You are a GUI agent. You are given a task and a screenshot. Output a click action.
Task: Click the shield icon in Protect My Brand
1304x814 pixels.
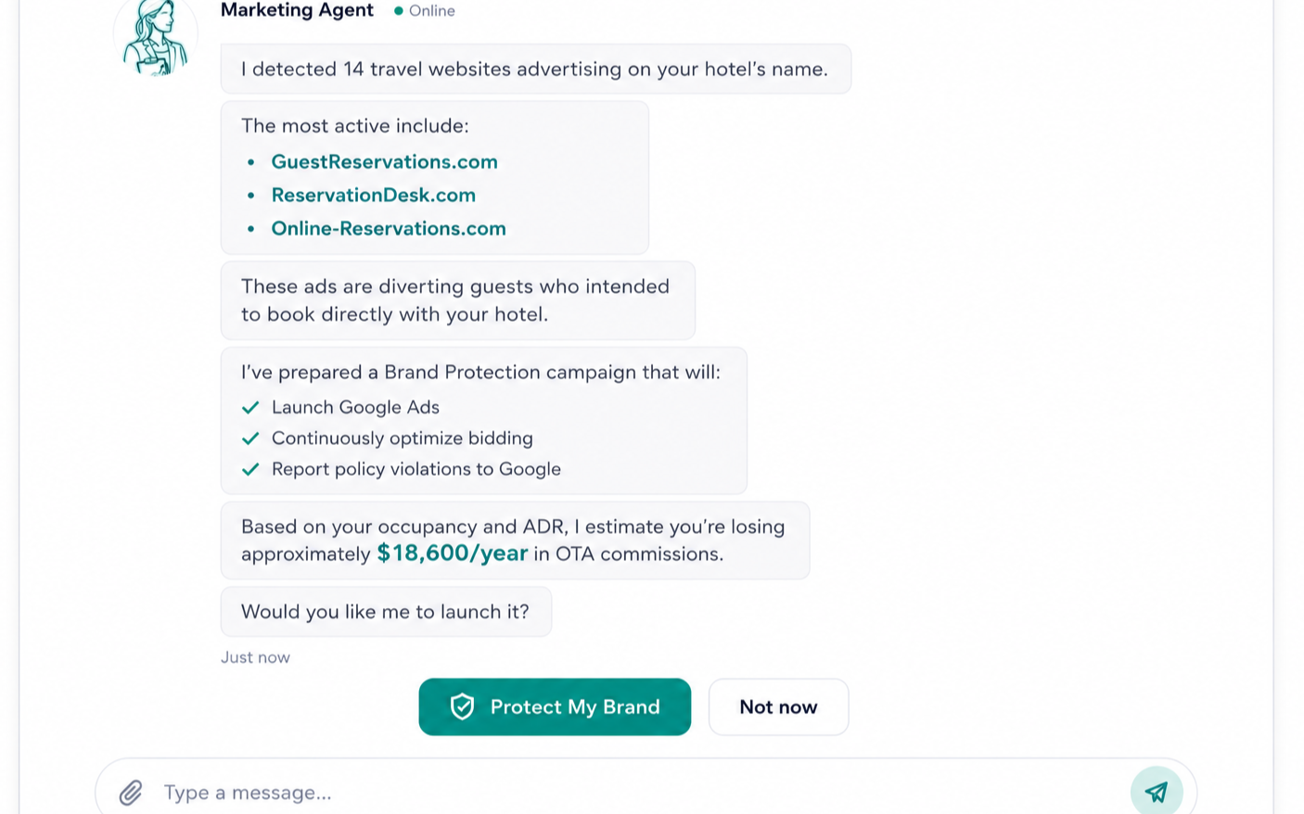(462, 707)
